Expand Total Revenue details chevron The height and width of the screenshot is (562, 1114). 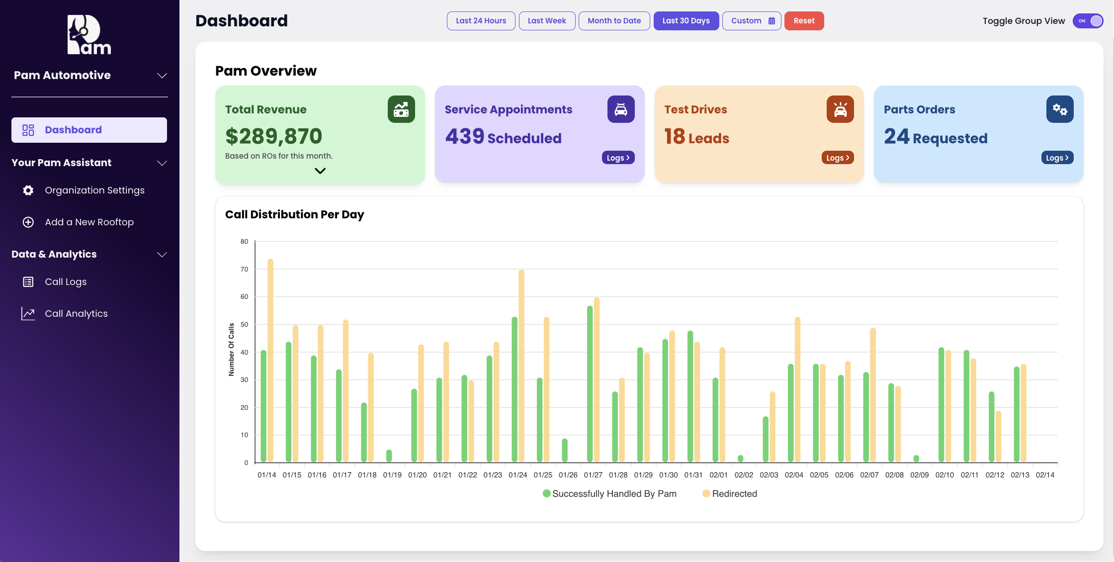(x=320, y=171)
